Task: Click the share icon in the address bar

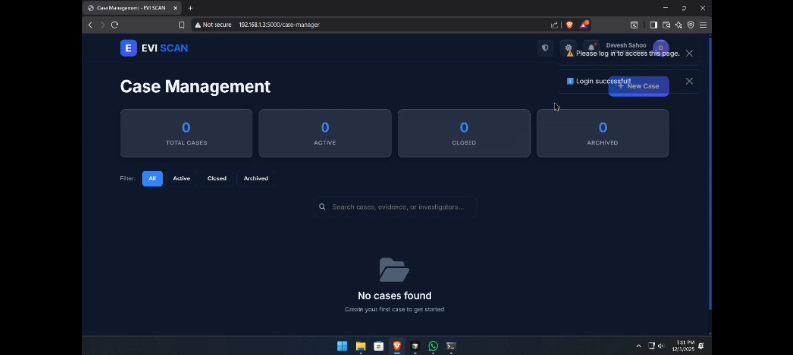Action: click(x=554, y=25)
